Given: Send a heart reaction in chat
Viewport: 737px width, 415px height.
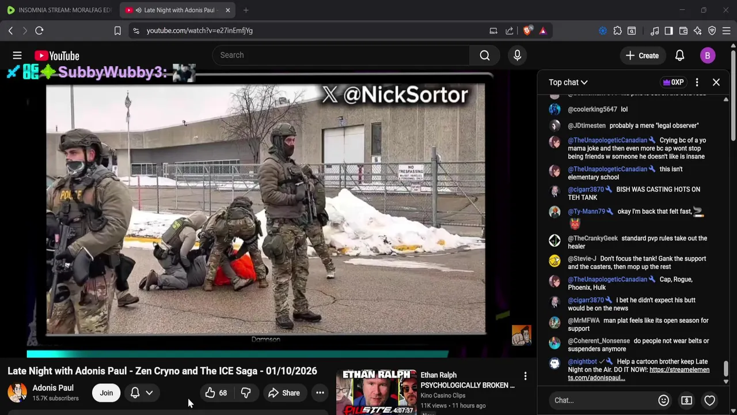Looking at the screenshot, I should (709, 400).
